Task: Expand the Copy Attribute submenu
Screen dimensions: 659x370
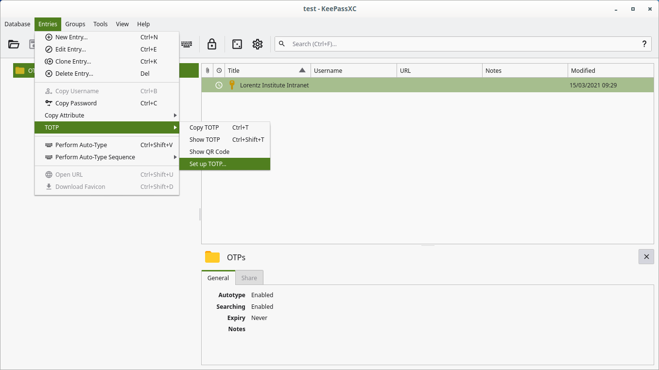Action: pyautogui.click(x=107, y=116)
